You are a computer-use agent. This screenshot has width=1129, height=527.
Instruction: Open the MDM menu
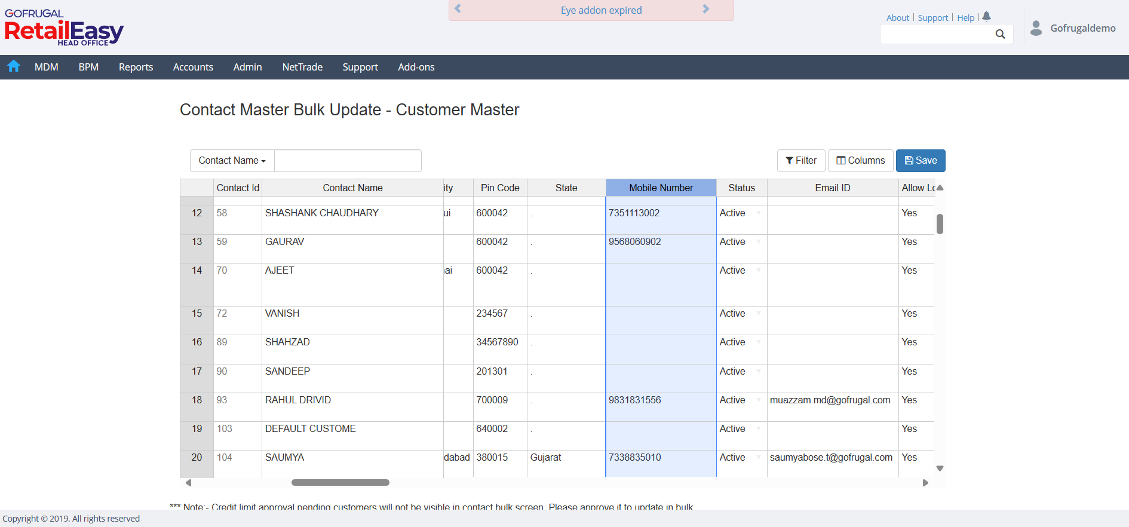46,67
